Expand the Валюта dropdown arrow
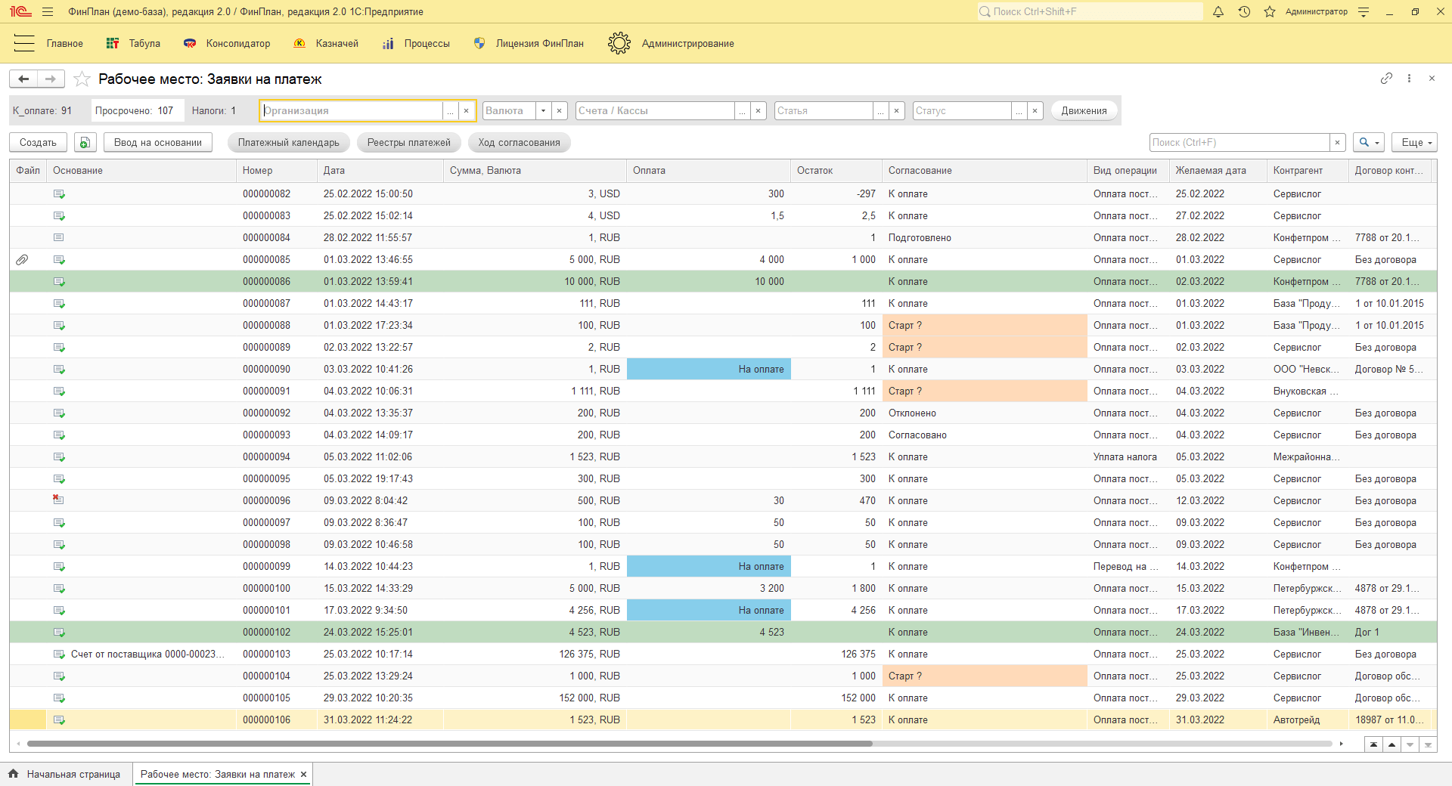 pos(543,110)
